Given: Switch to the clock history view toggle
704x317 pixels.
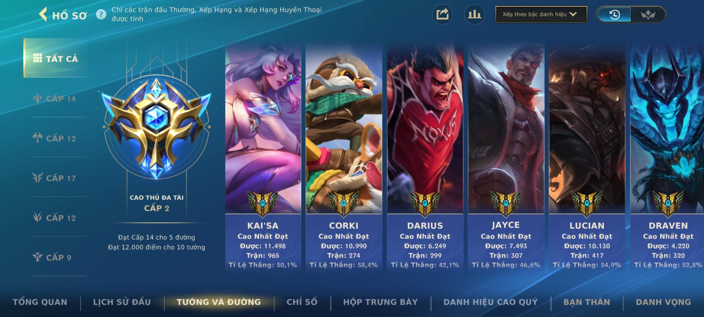Looking at the screenshot, I should click(x=614, y=14).
